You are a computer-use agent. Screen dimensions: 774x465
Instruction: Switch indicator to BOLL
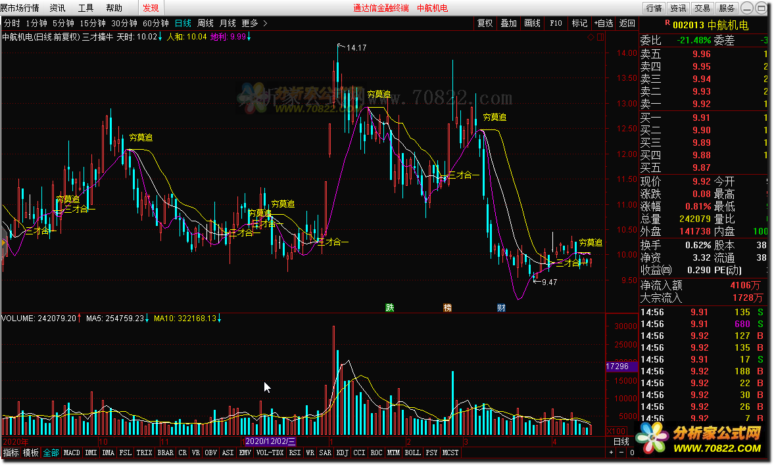coord(413,453)
